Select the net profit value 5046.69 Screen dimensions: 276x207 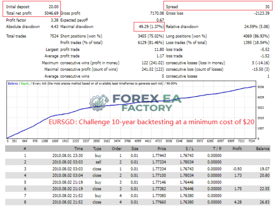52,13
